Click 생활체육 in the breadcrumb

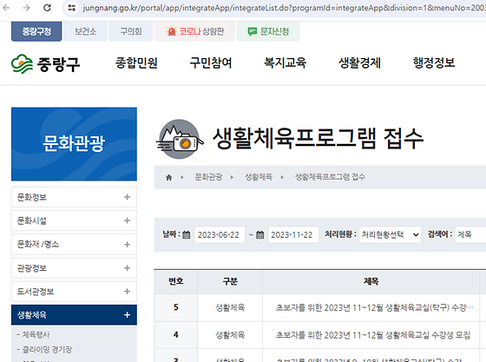click(259, 177)
